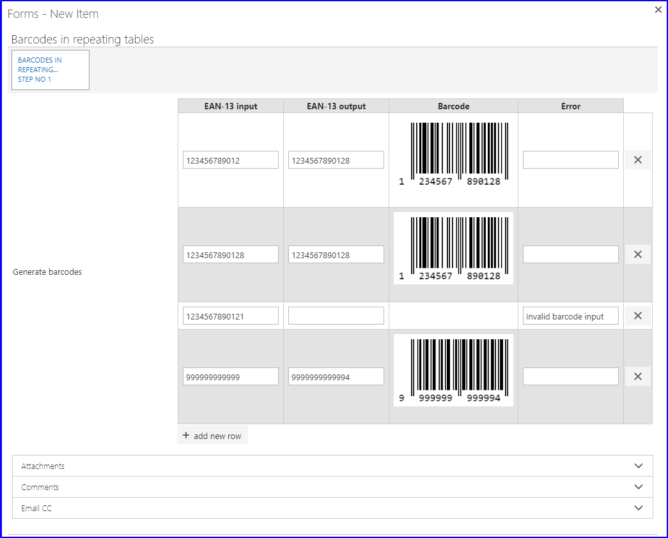Click empty EAN-13 output field in invalid row

336,316
